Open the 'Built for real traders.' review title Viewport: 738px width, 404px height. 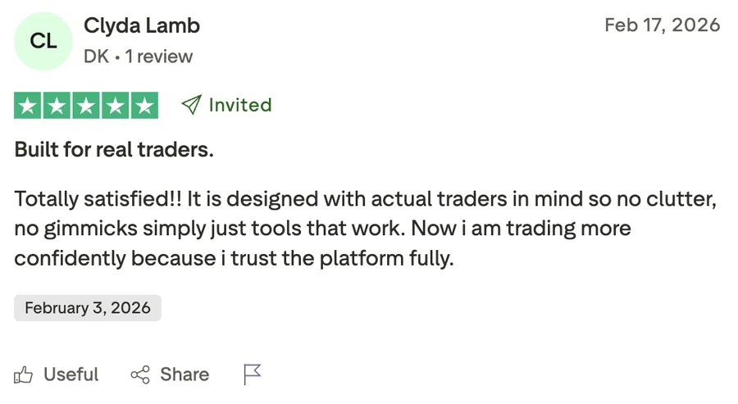pos(114,150)
